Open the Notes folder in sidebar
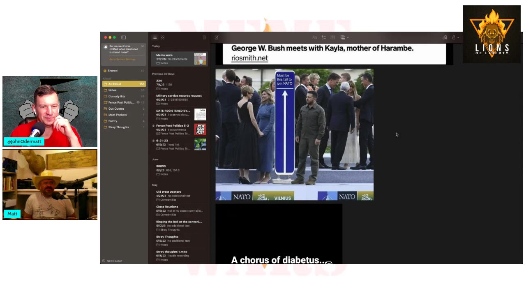Screen dimensions: 526x296 point(124,90)
